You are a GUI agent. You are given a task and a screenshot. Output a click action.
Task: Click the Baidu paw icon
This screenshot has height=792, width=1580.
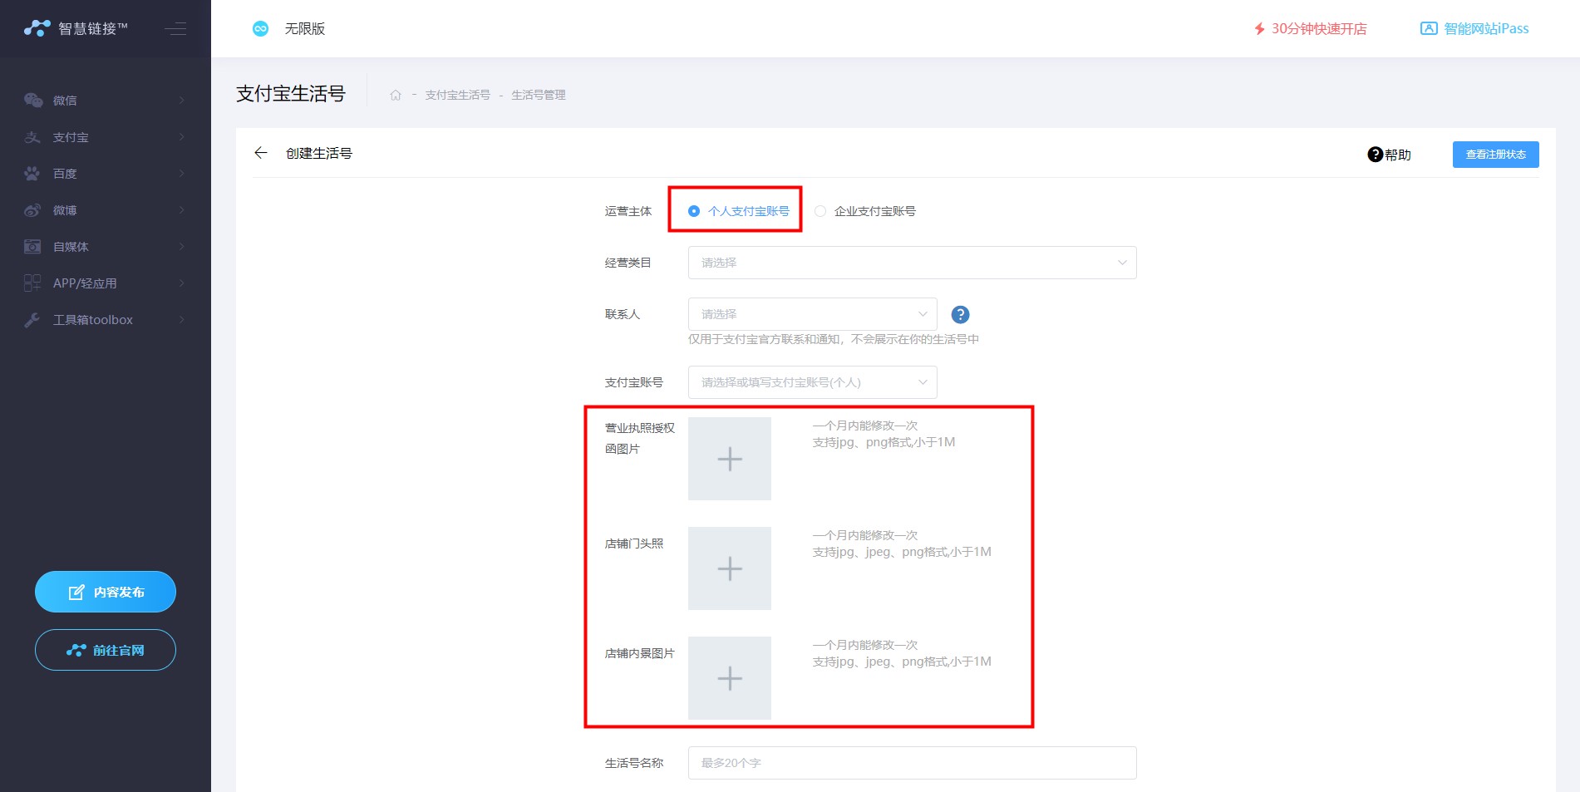pyautogui.click(x=32, y=174)
